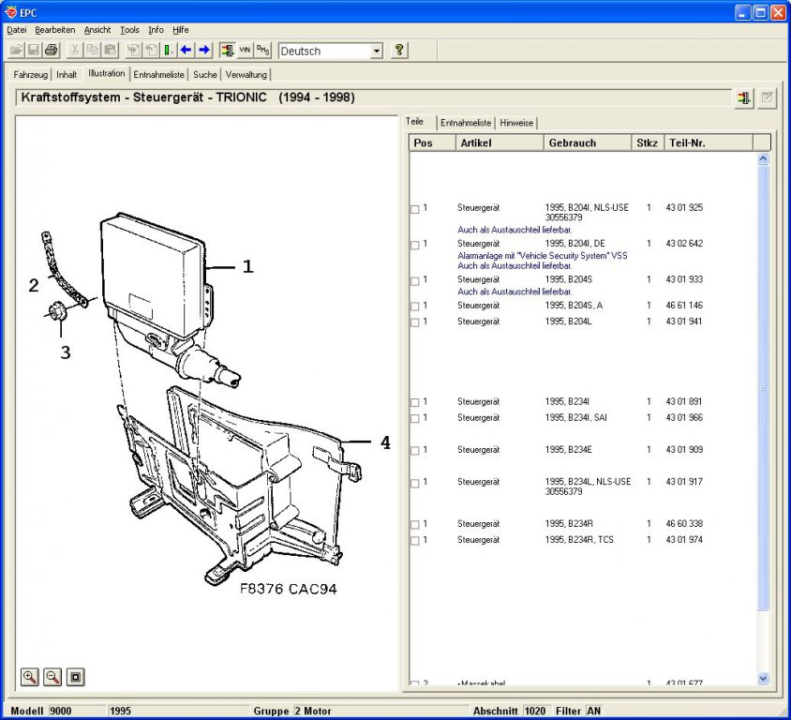Click the scrollbar down arrow in parts list

763,678
